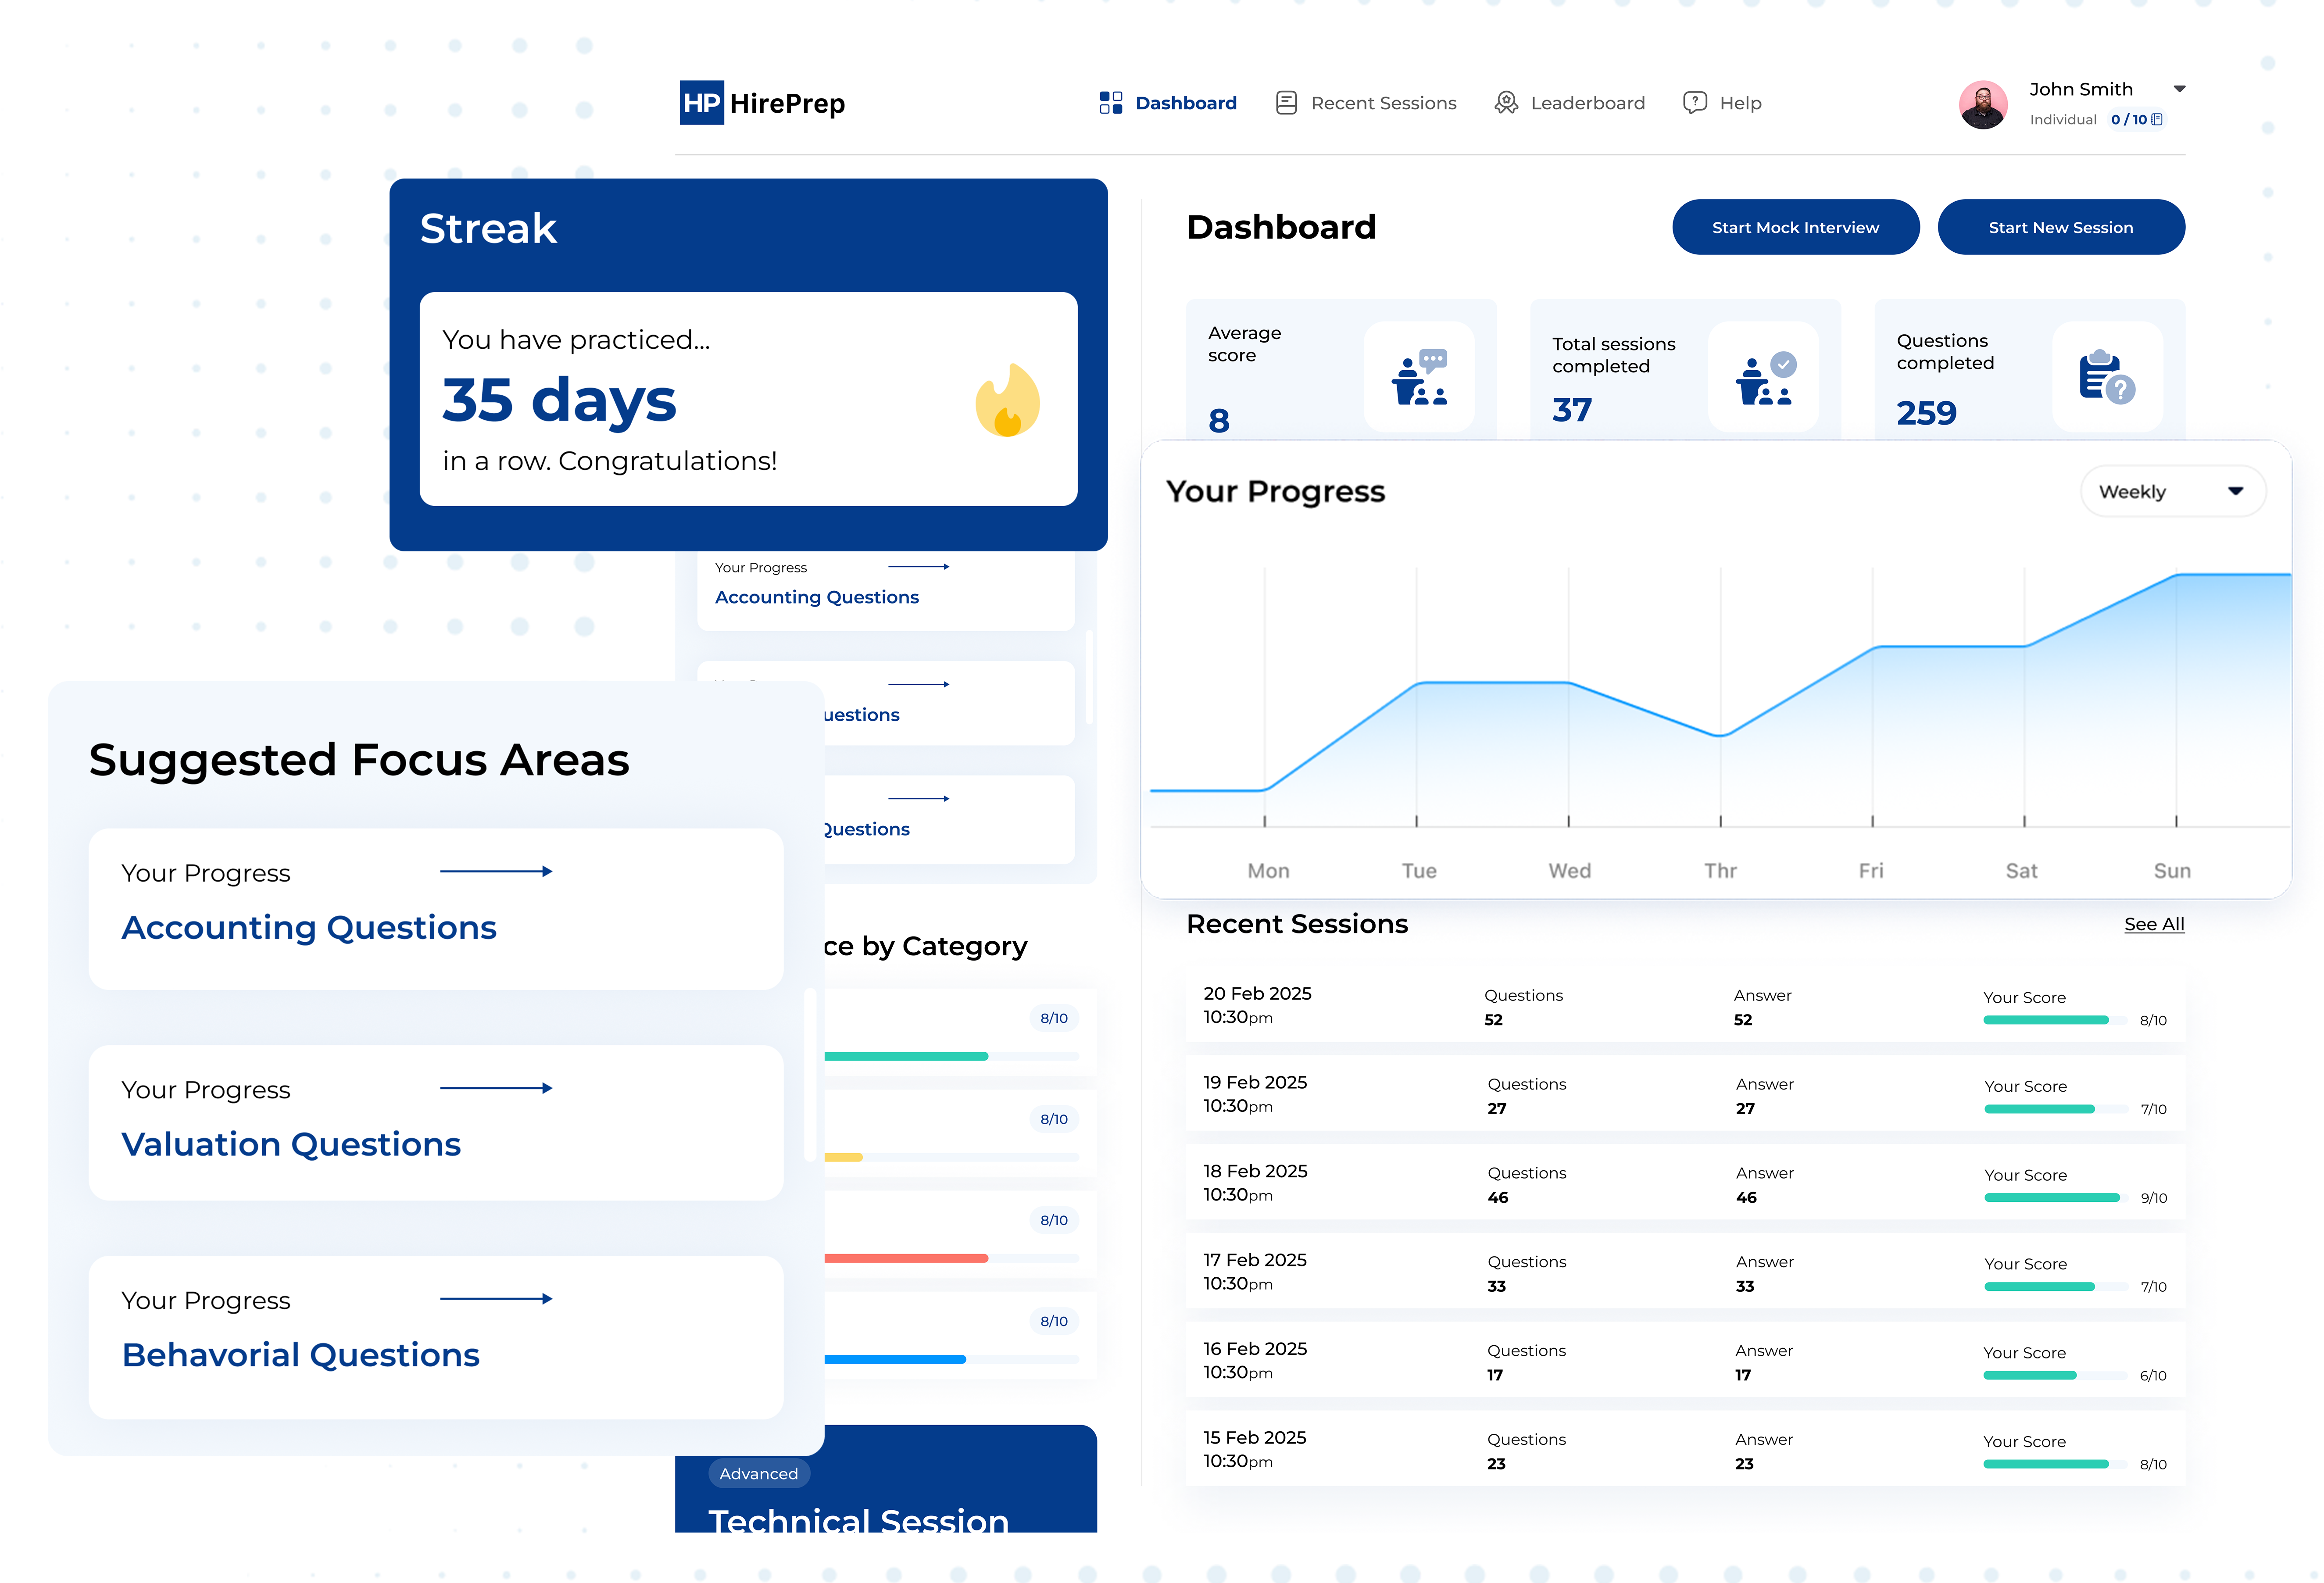Click the Questions completed clipboard icon

coord(2106,378)
